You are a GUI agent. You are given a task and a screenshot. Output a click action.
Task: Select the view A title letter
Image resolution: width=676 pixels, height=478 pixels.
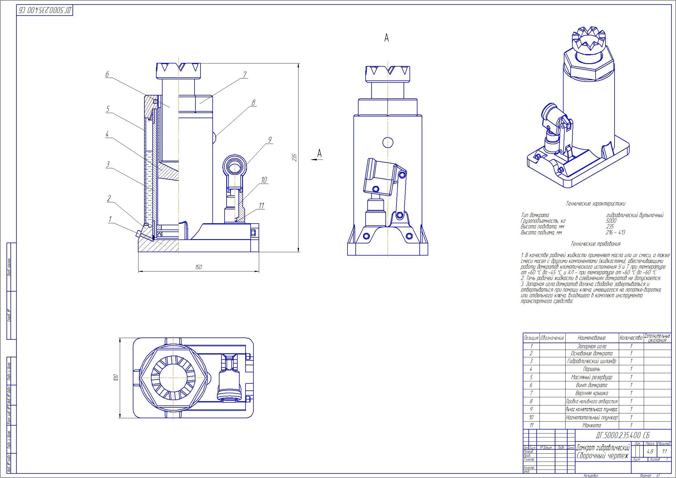coord(387,38)
